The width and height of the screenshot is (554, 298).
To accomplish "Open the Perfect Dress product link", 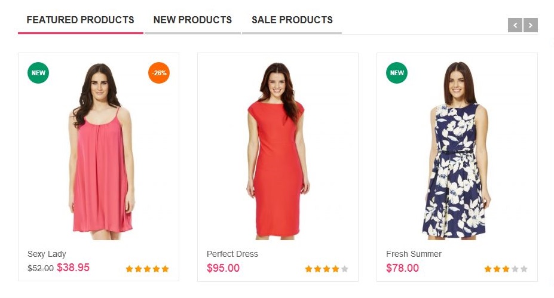I will [x=232, y=254].
